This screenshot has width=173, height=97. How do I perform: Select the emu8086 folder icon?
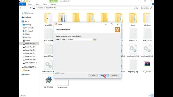click(48, 18)
